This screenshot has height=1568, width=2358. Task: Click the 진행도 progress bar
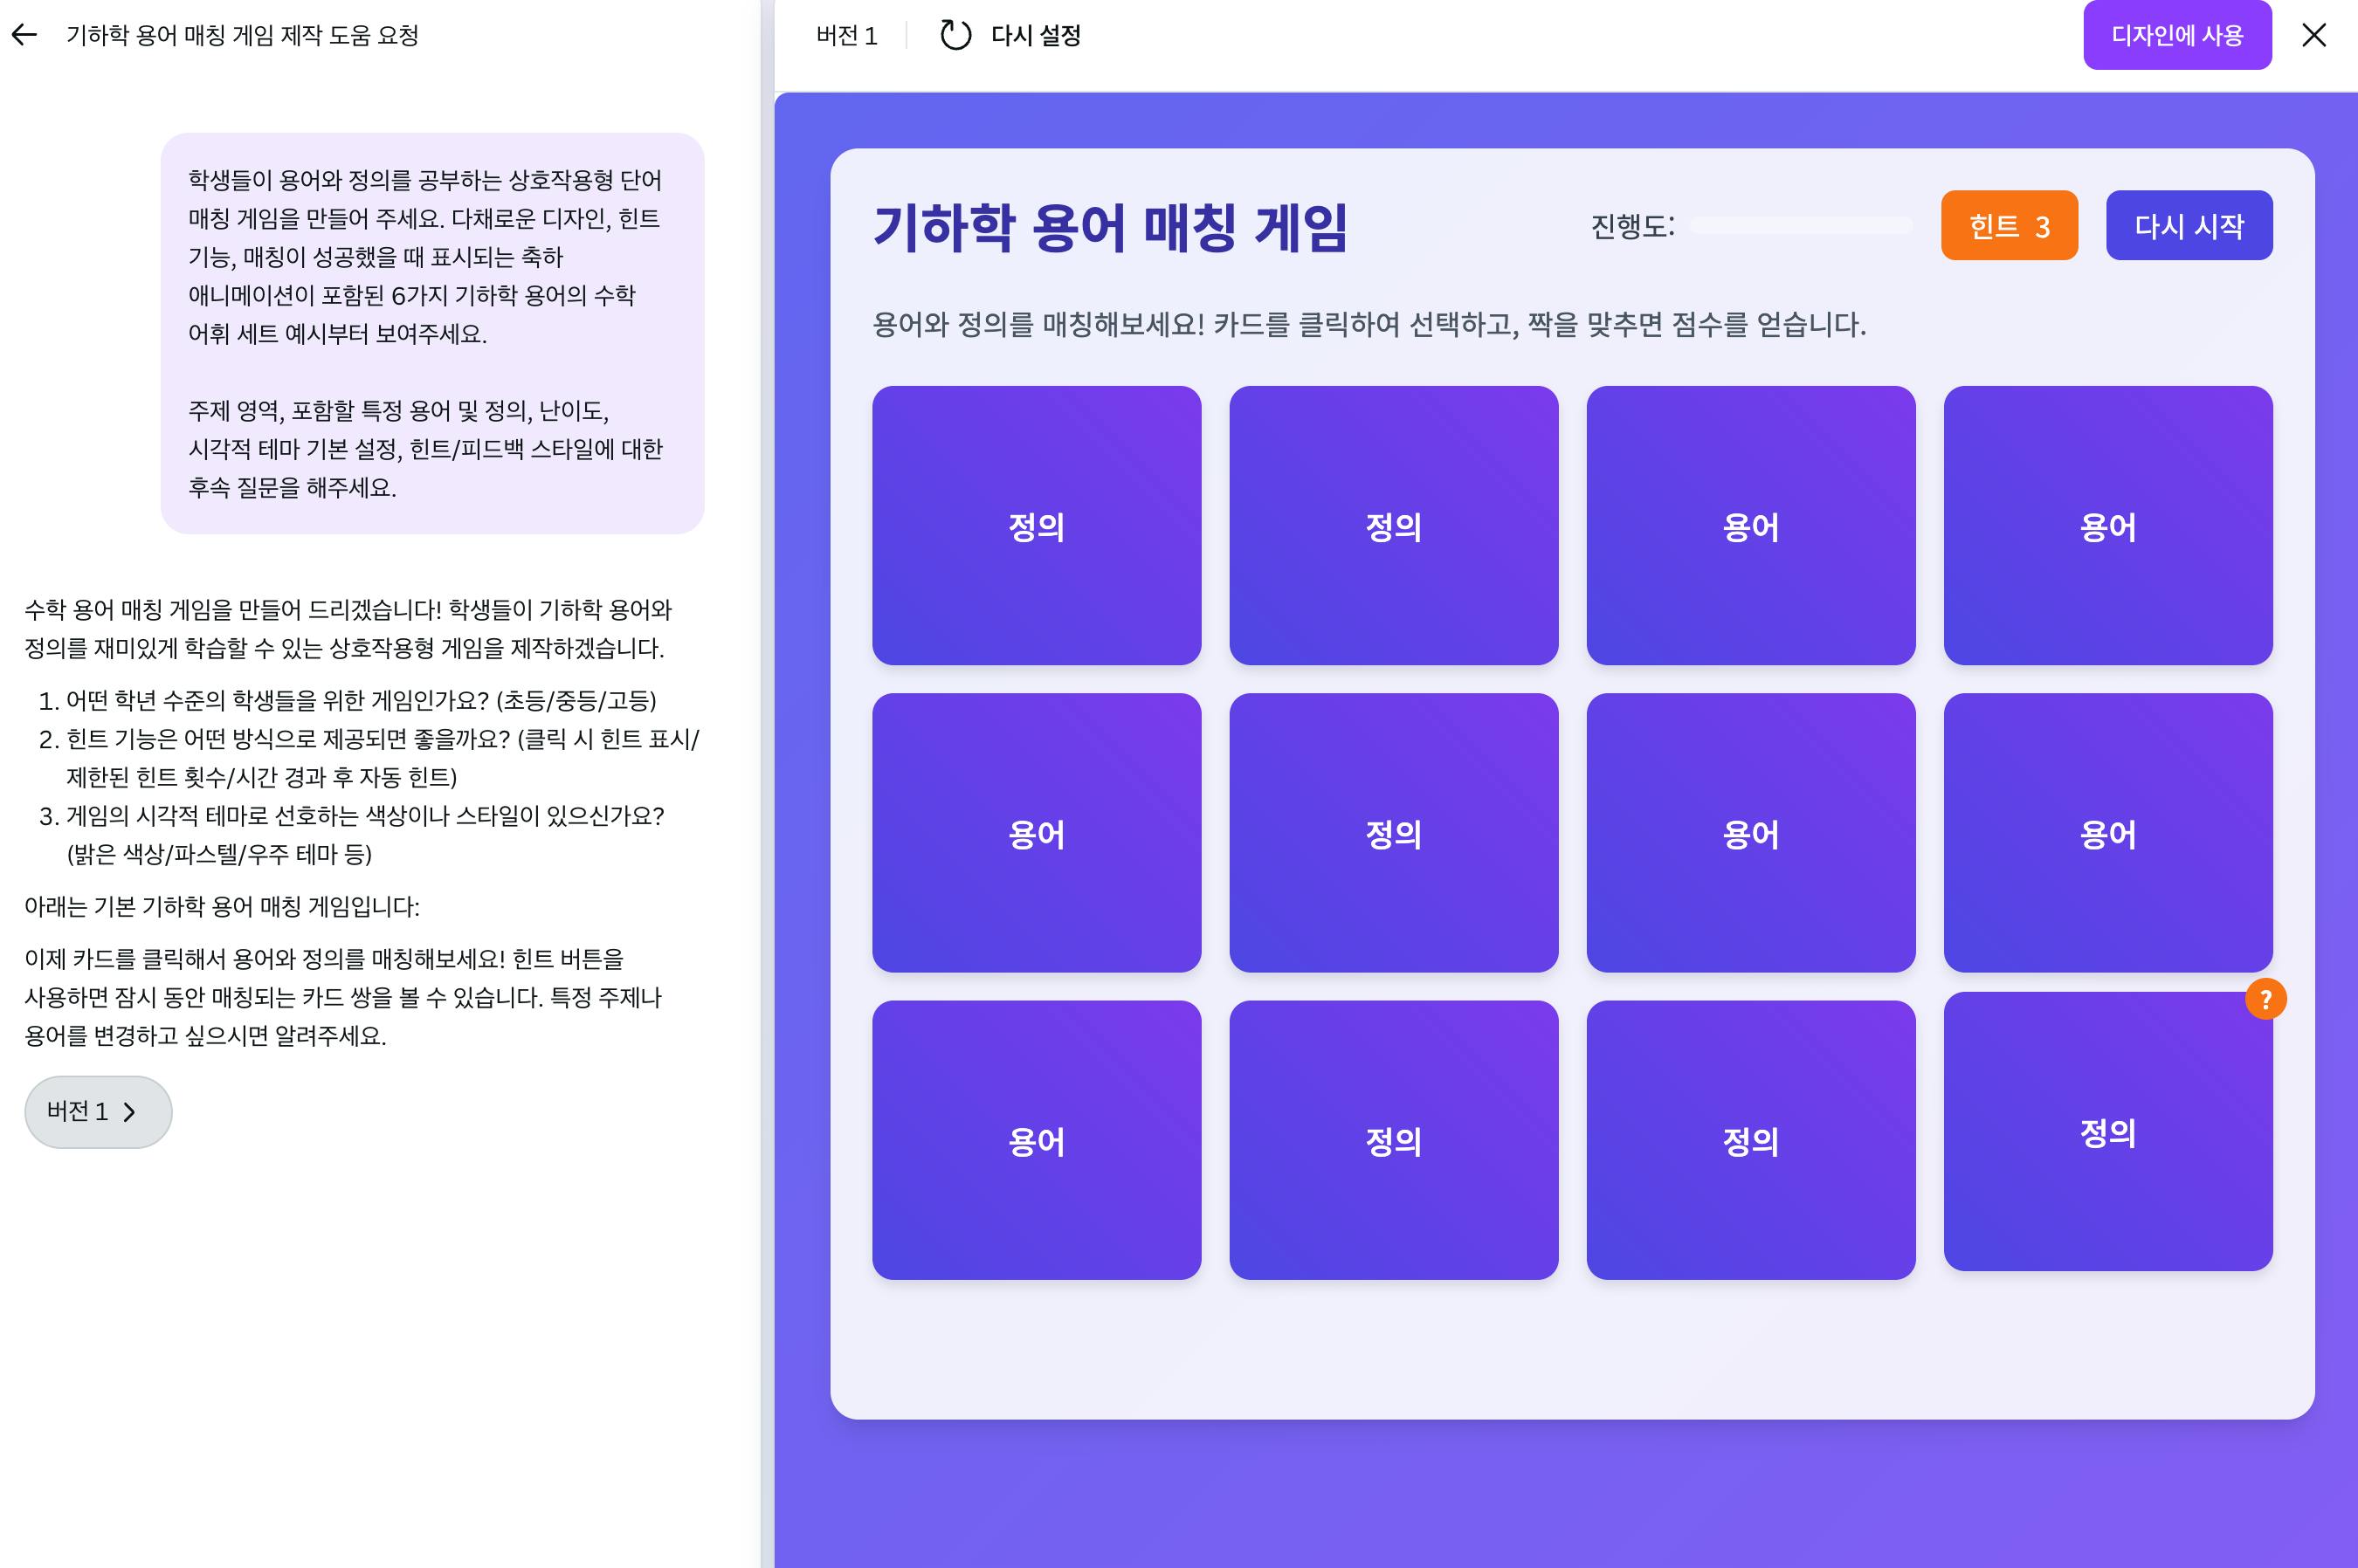(1800, 226)
